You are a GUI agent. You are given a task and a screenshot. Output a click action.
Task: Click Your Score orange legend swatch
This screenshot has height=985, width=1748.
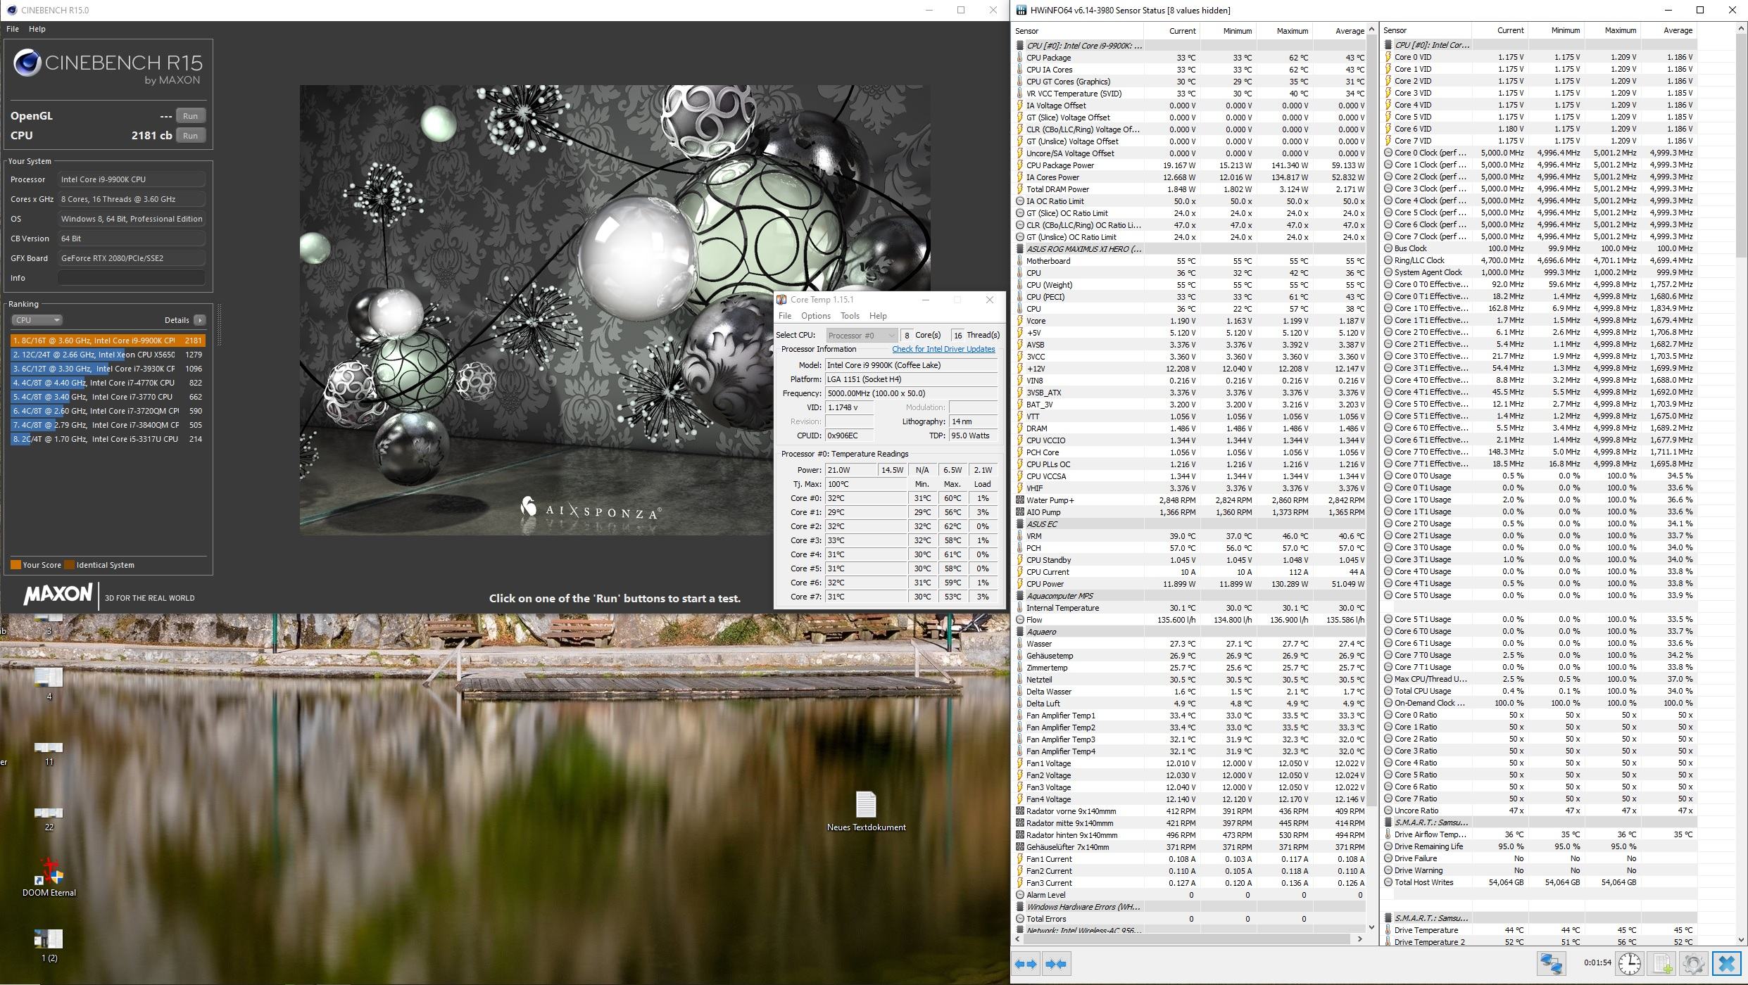coord(15,565)
